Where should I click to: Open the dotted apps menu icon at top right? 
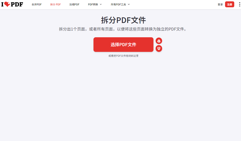(240, 4)
